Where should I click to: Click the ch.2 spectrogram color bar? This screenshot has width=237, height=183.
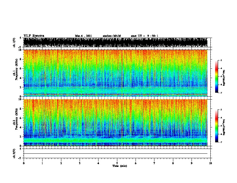[217, 126]
